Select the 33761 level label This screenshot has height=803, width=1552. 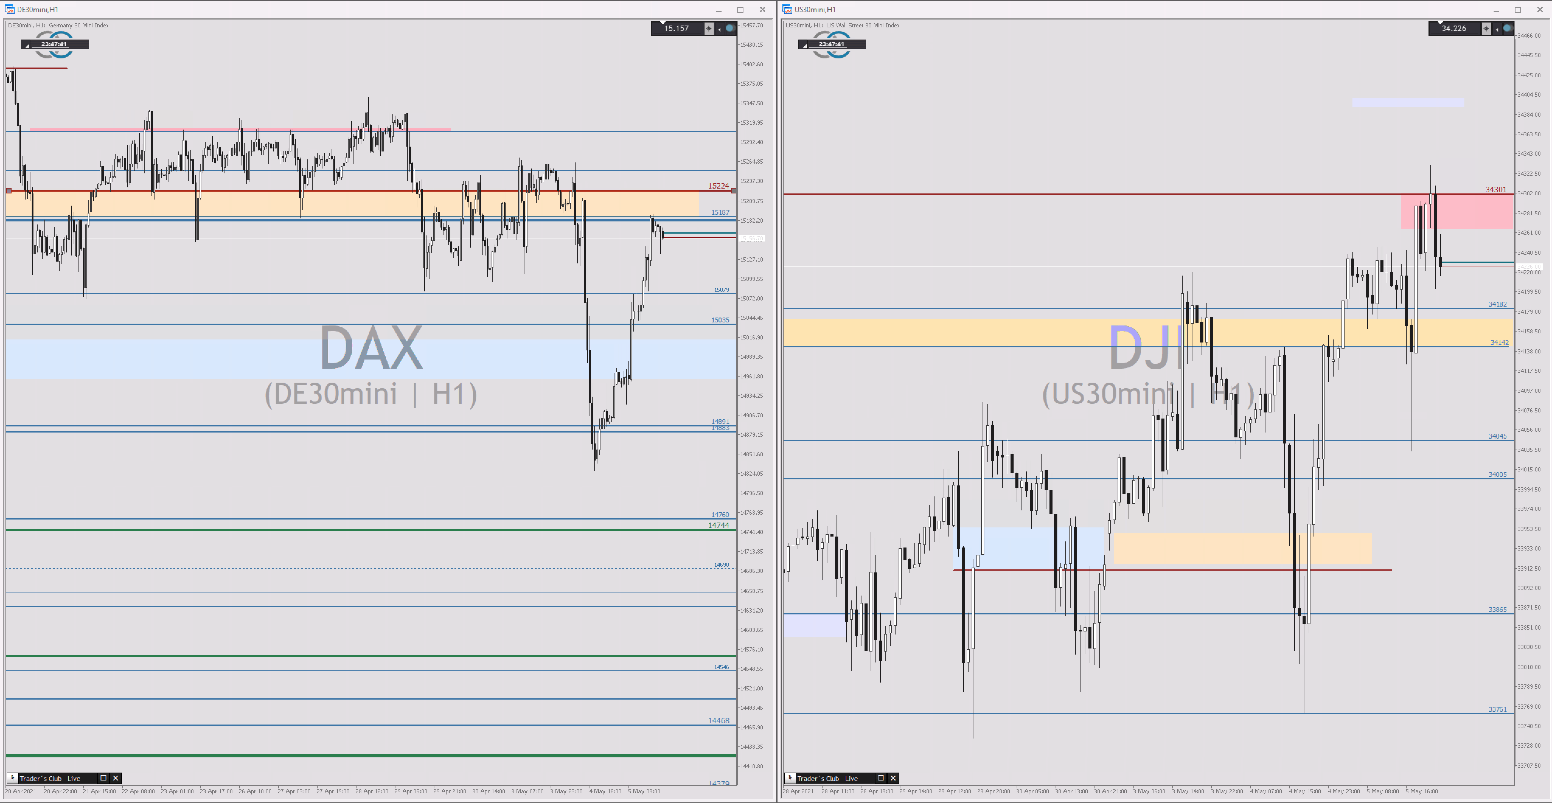1497,709
